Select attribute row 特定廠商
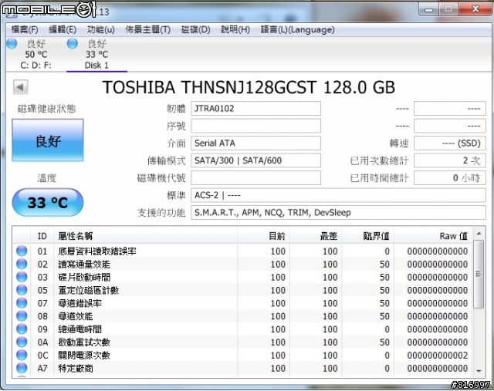This screenshot has width=494, height=391. (242, 368)
